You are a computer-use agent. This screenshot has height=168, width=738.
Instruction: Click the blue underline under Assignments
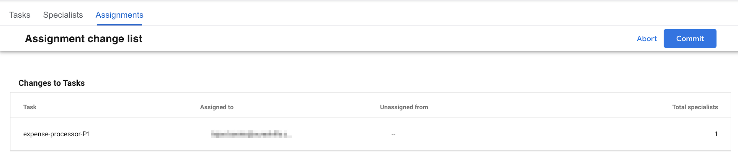click(119, 25)
